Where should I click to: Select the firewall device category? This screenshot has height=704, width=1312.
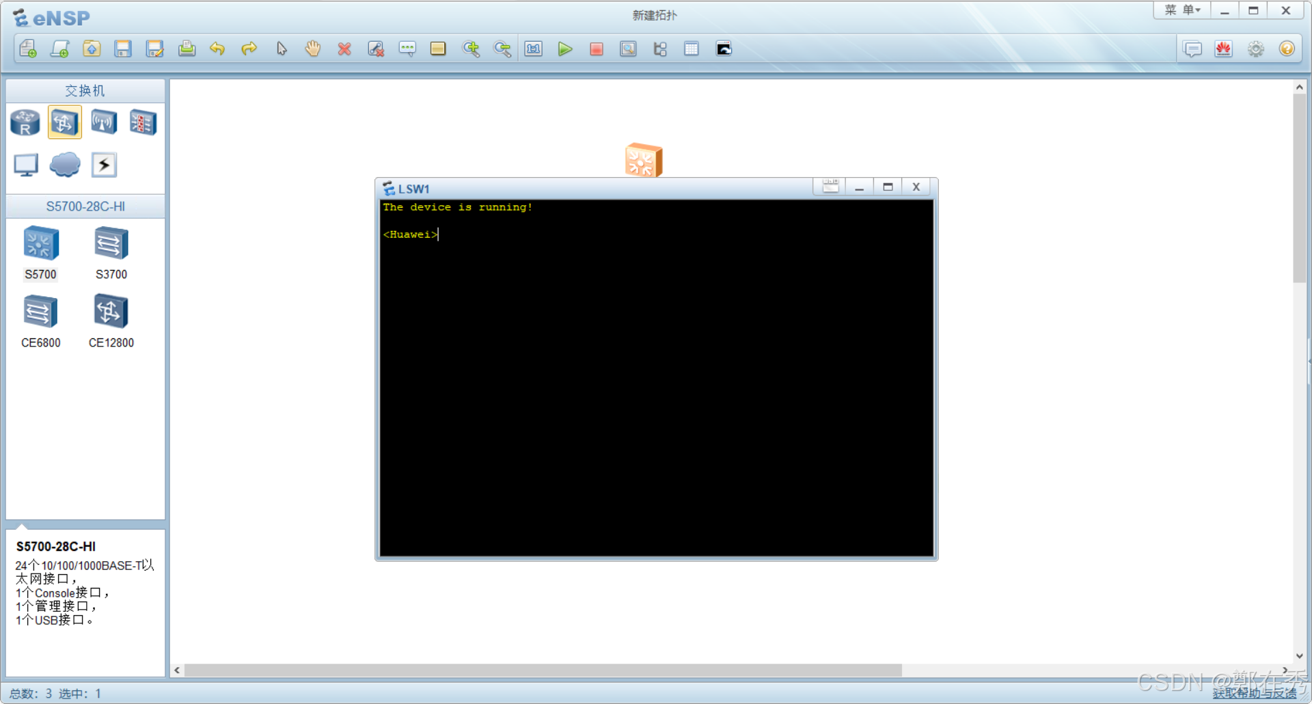[x=143, y=122]
